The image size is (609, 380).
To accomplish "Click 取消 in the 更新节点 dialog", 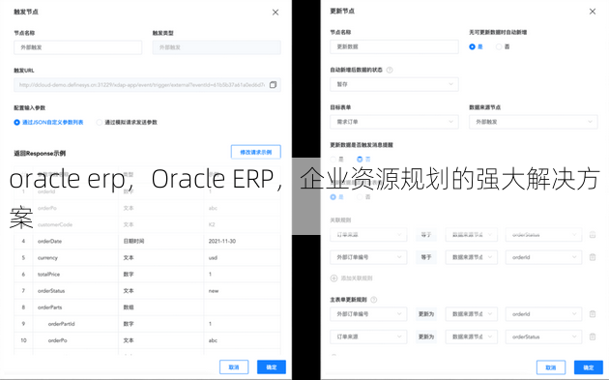I will [551, 367].
